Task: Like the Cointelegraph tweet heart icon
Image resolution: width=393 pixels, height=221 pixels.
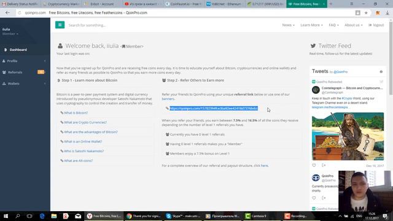Action: [314, 165]
